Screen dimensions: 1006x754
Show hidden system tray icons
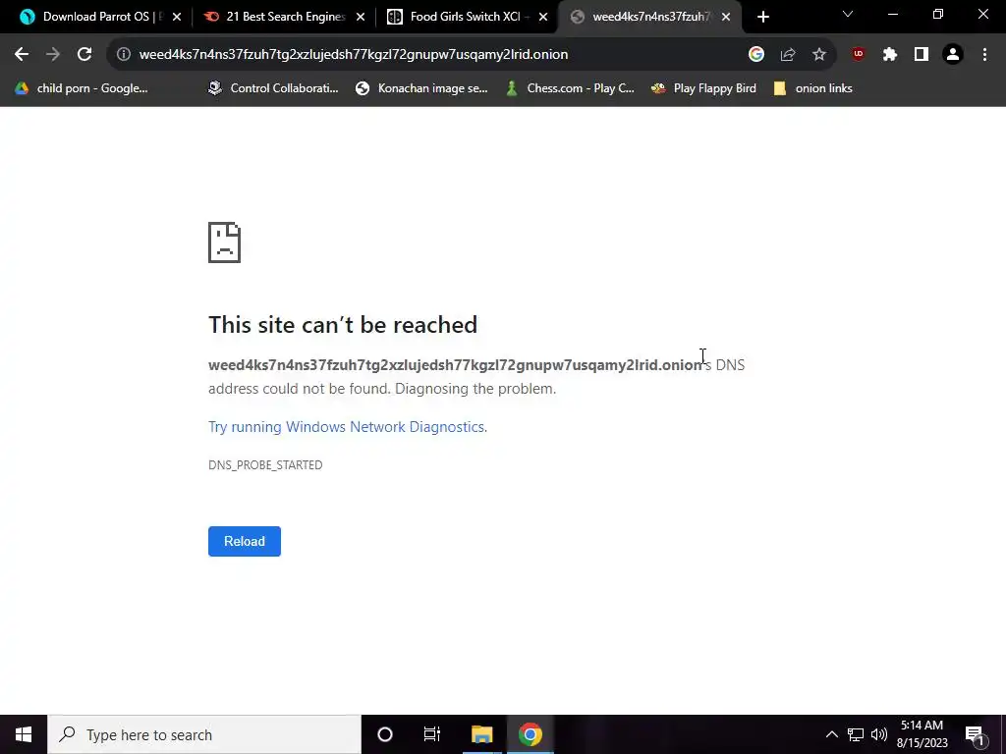point(831,734)
